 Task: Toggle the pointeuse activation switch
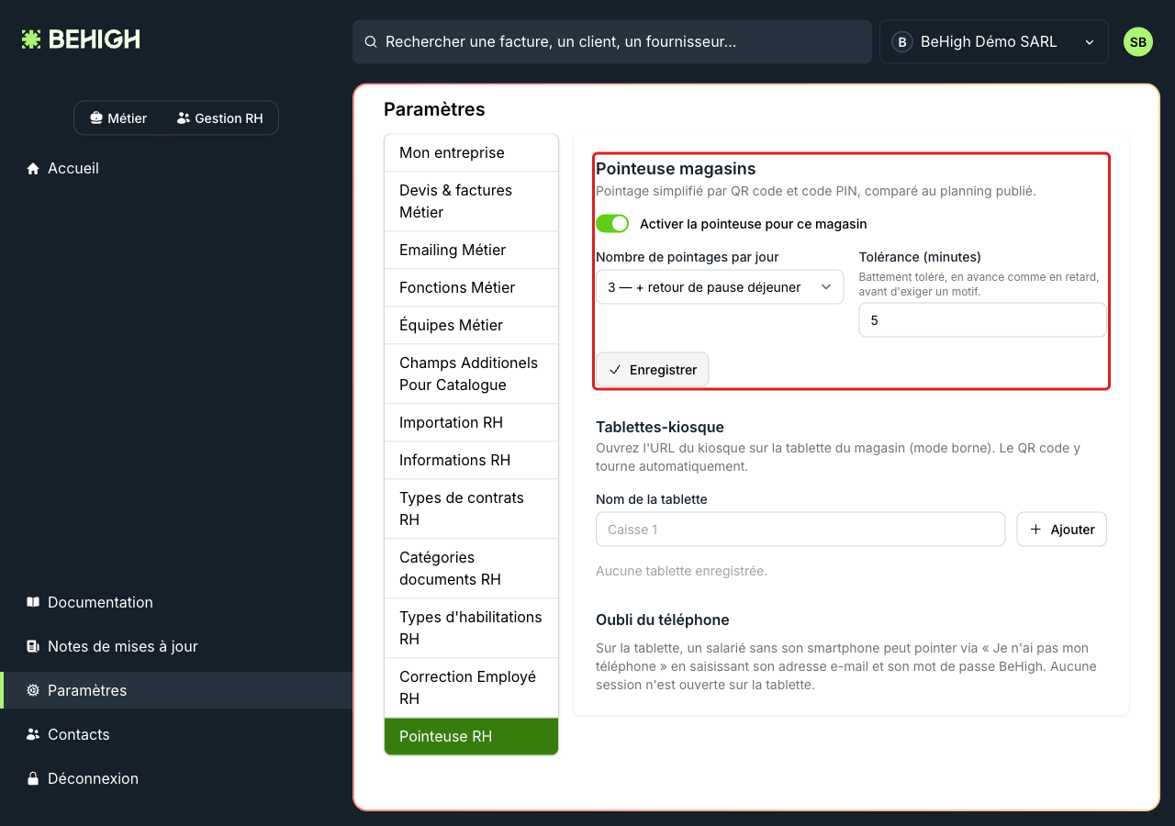pos(612,224)
